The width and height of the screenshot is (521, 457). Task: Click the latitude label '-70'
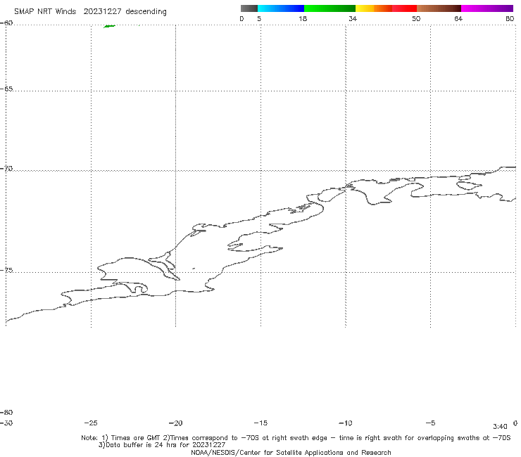6,169
